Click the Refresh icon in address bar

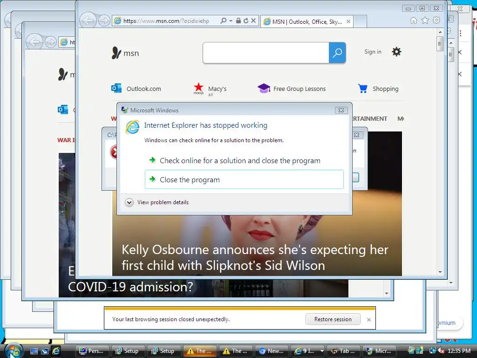(x=246, y=21)
